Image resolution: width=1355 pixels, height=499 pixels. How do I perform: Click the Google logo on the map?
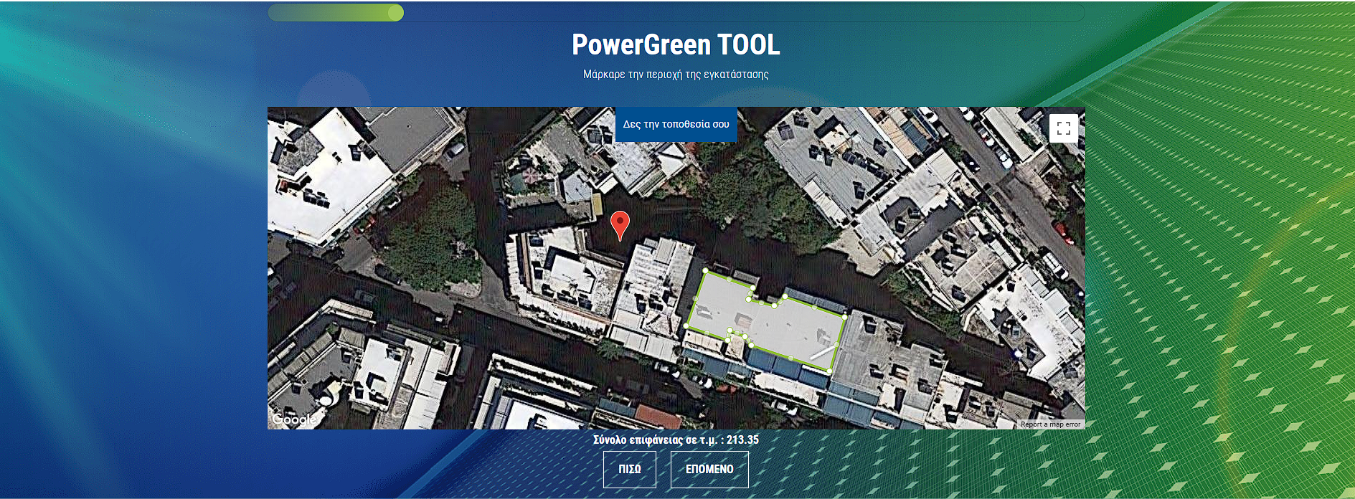294,419
